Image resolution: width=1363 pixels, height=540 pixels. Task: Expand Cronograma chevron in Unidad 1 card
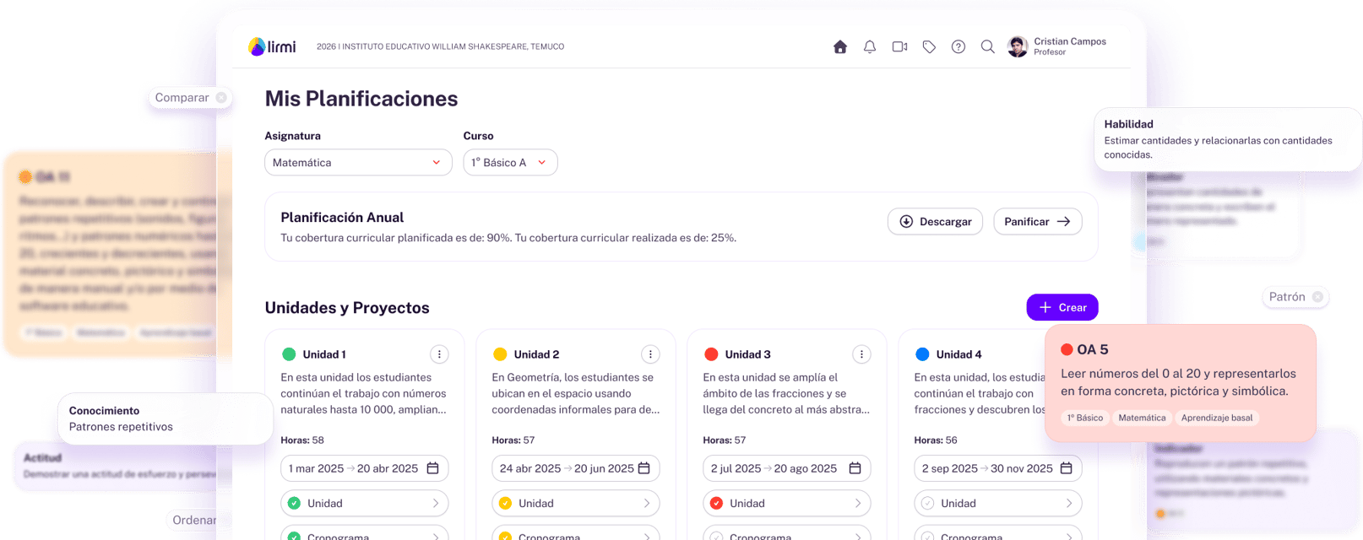point(436,536)
